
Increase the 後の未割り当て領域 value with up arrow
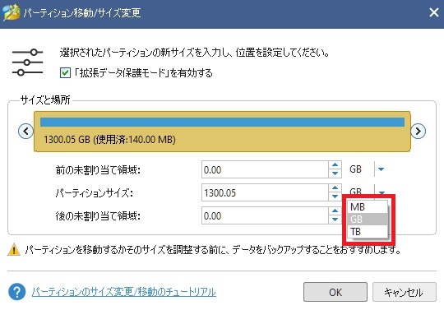[x=335, y=211]
